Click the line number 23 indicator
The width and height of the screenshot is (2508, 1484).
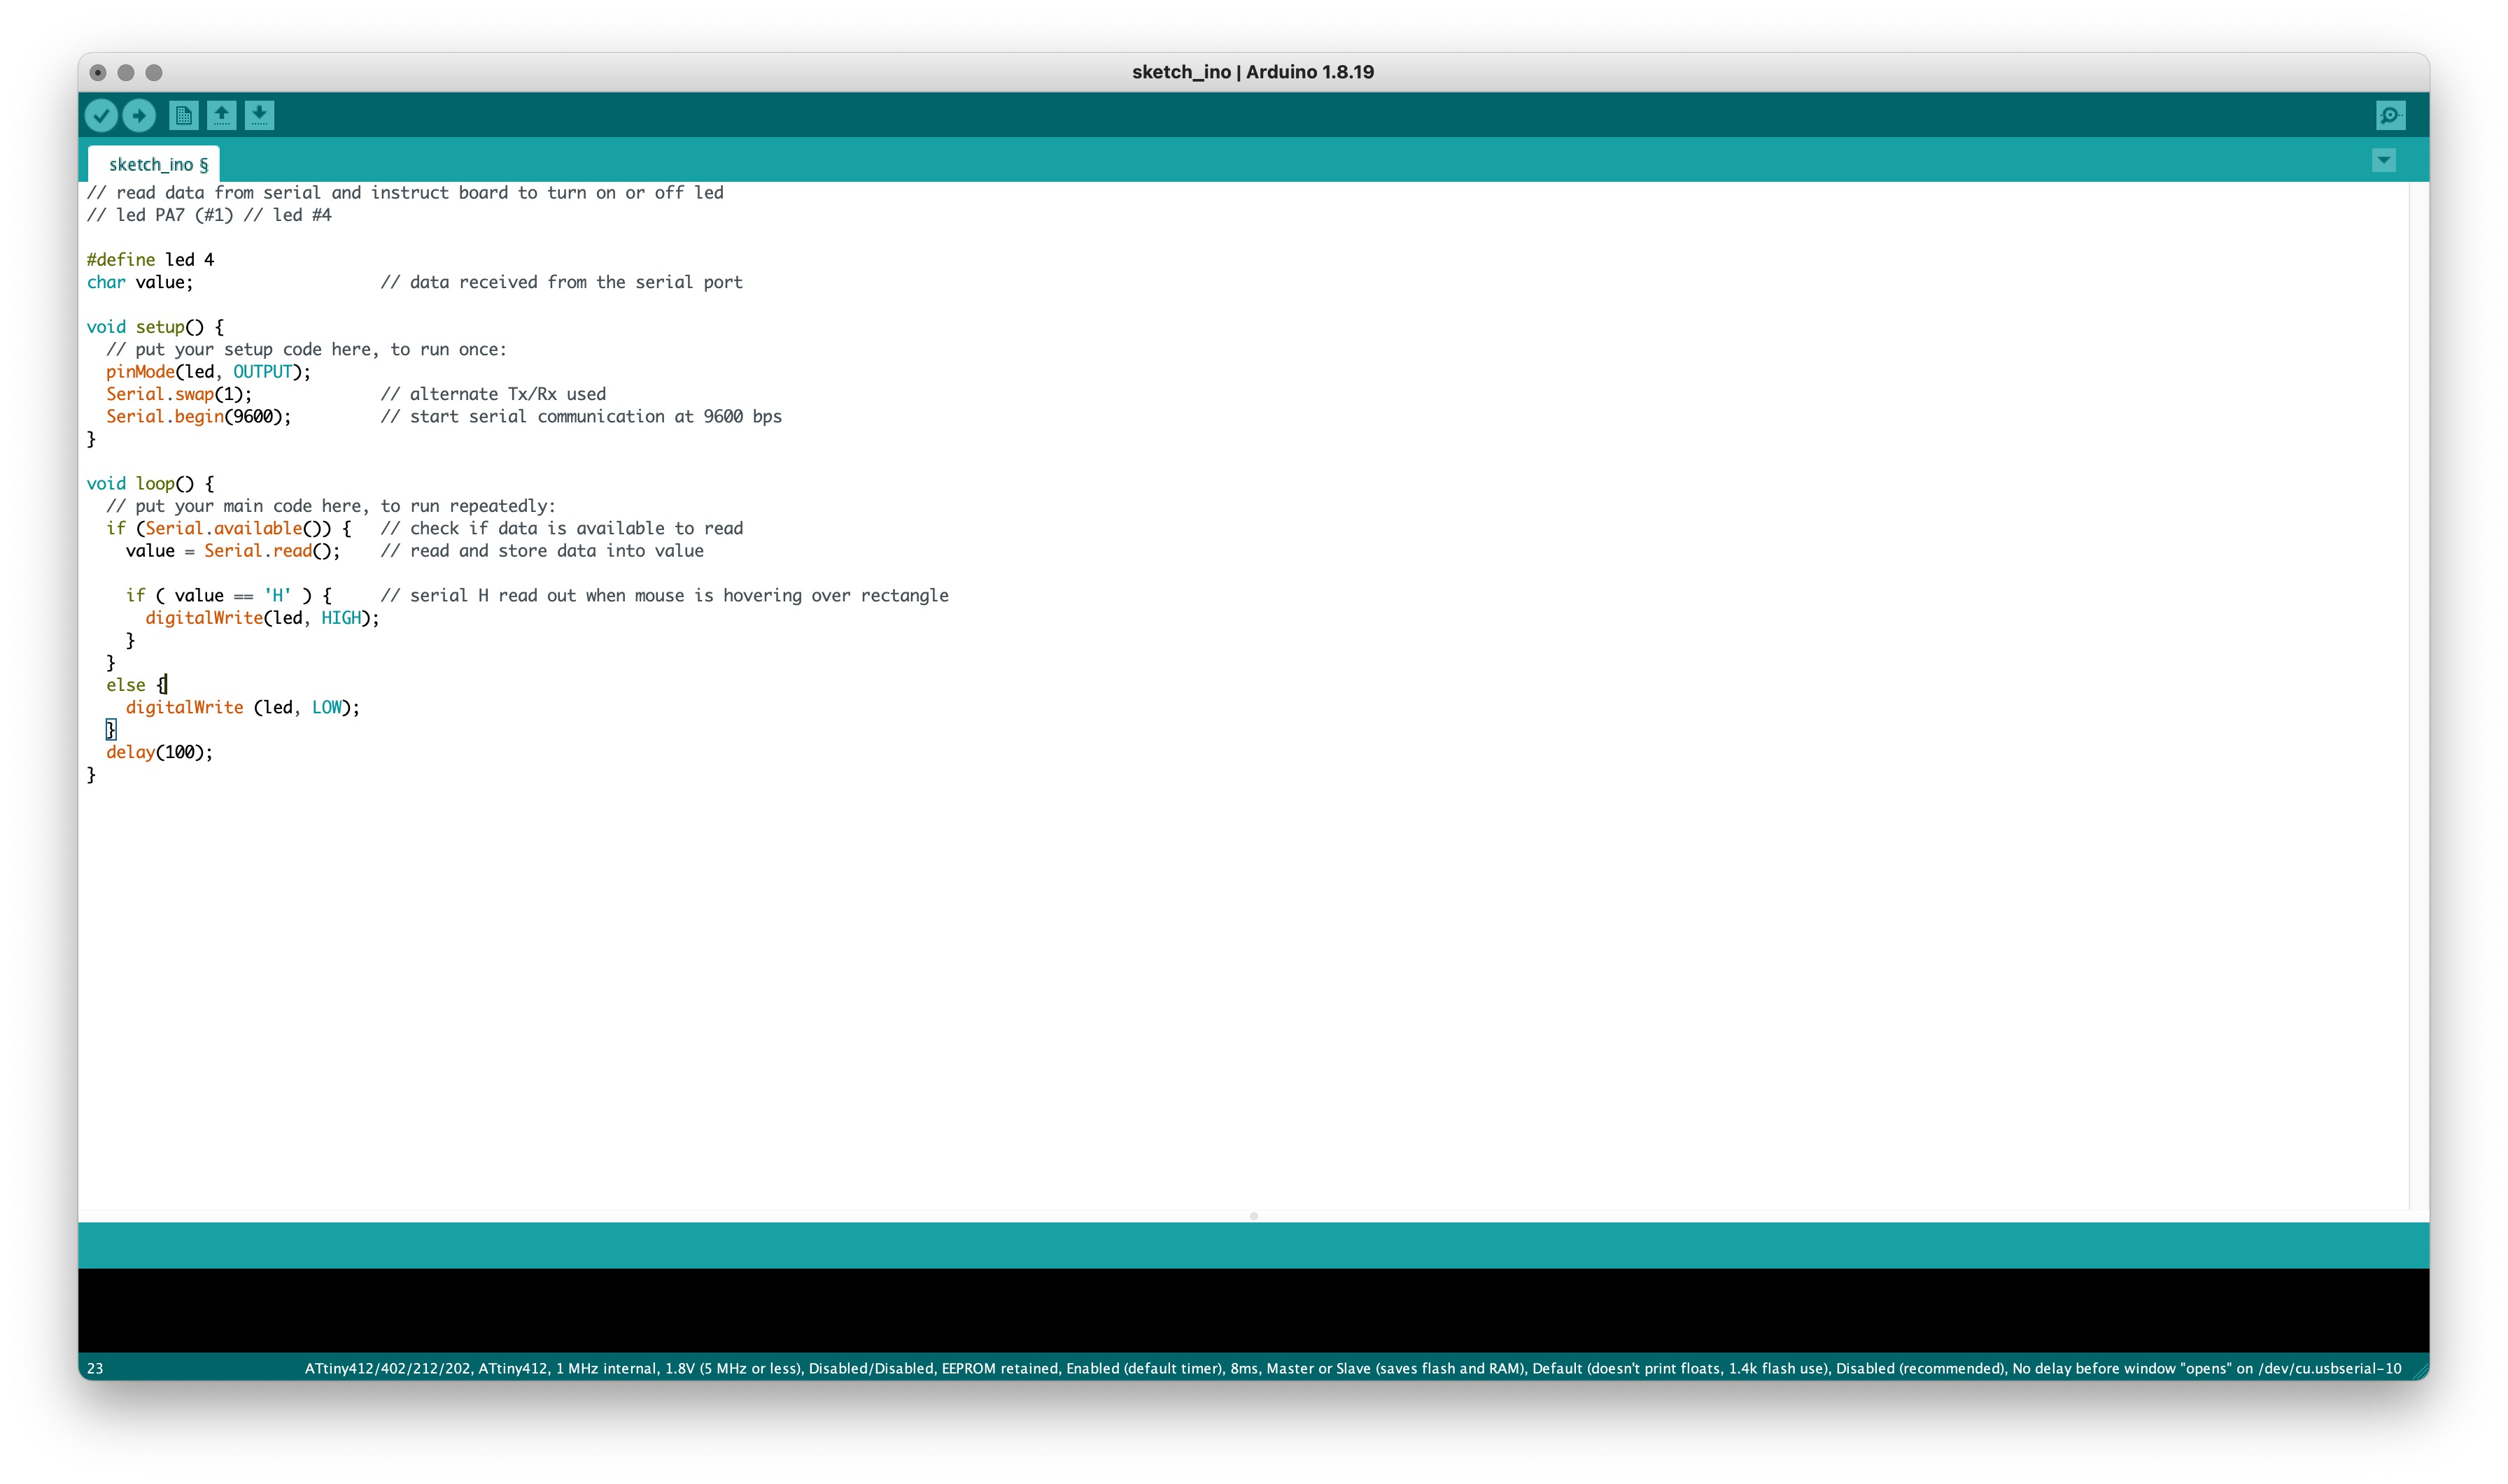click(x=95, y=1368)
